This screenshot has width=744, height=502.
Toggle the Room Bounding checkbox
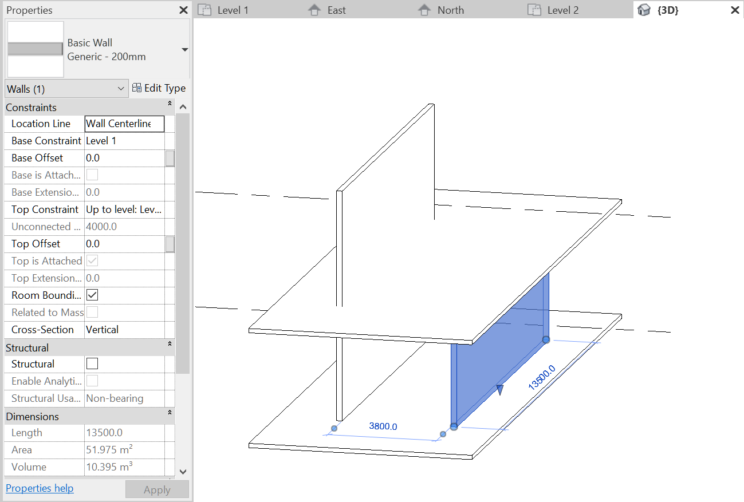click(92, 295)
